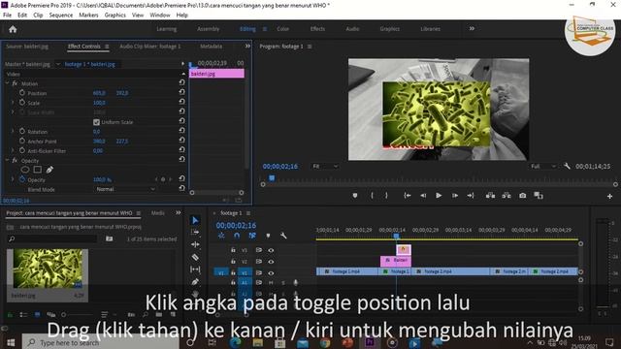Play the Program monitor footage
Viewport: 621px width, 349px height.
pos(439,196)
